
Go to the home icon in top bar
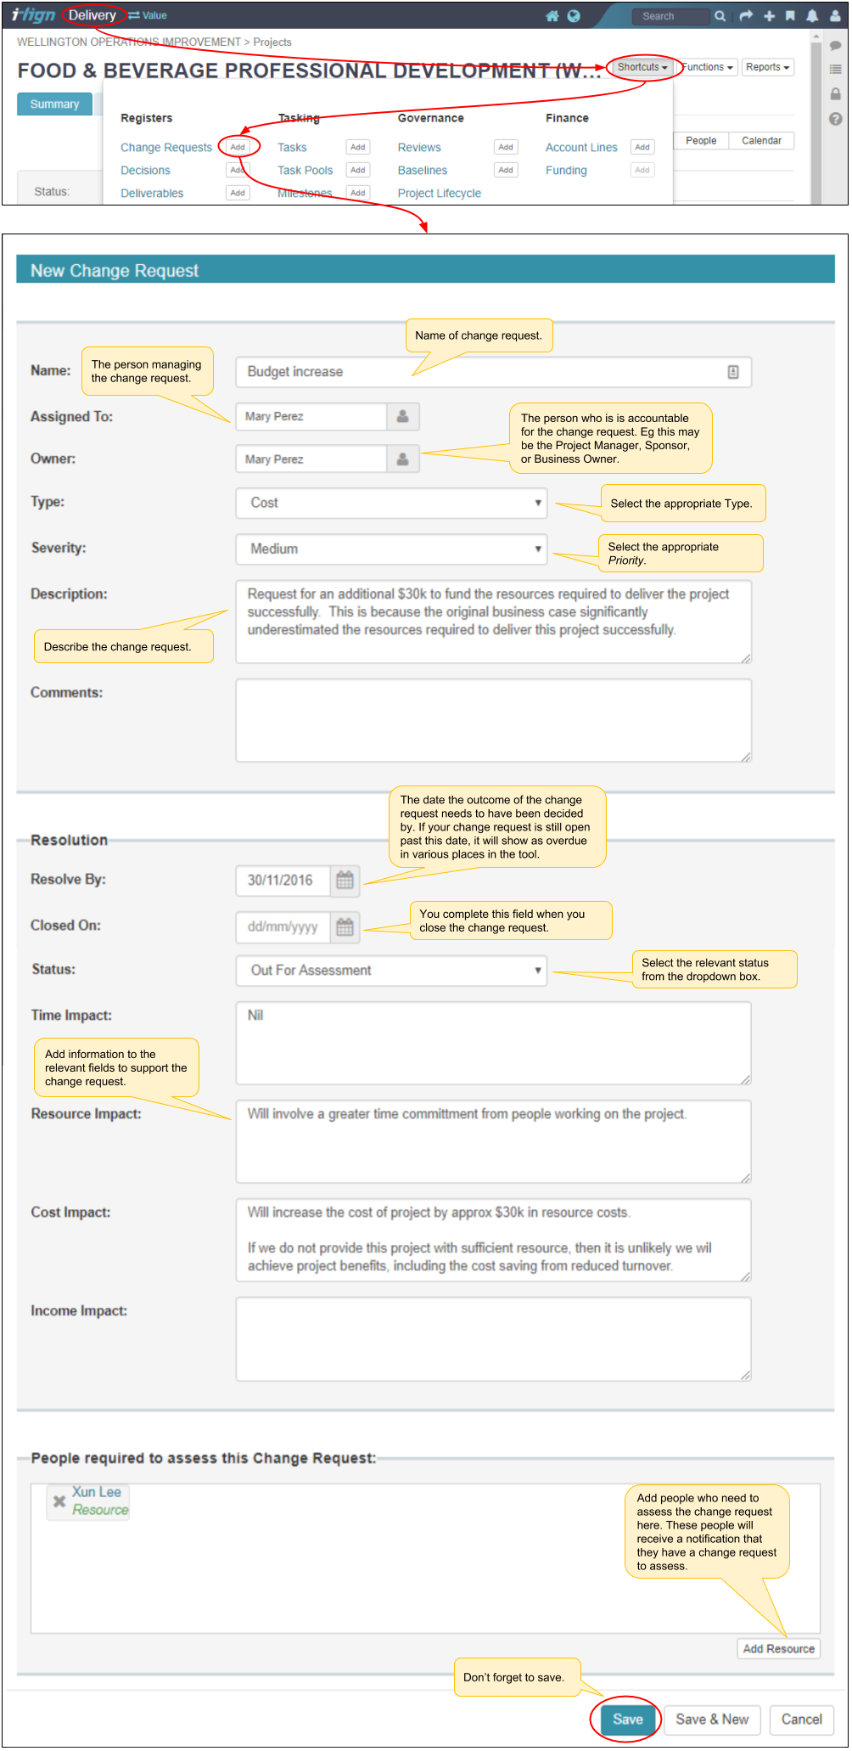(x=552, y=16)
